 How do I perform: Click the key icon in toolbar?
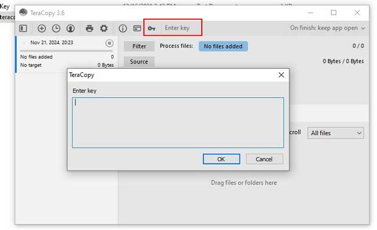tap(151, 28)
